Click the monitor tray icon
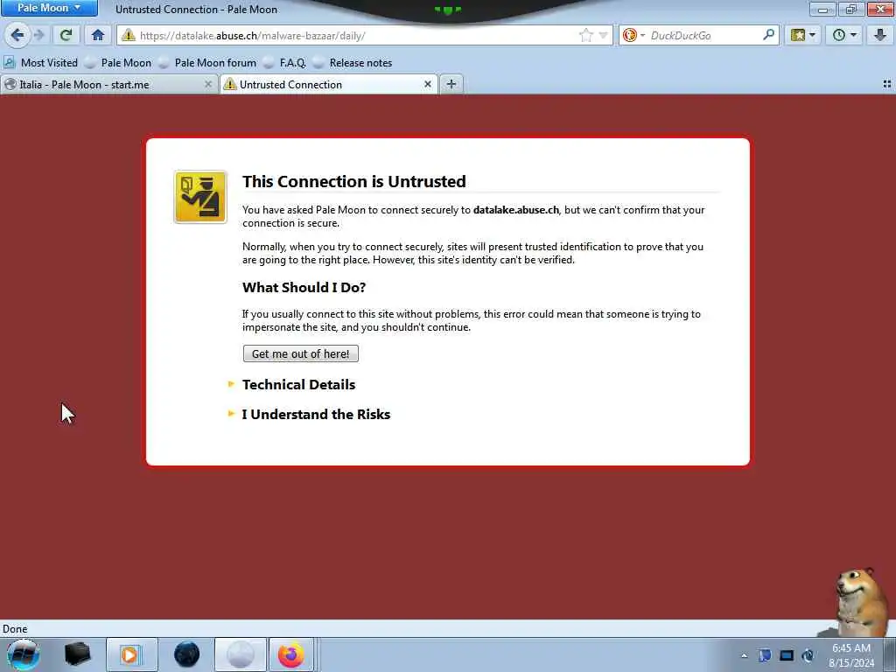 tap(787, 655)
